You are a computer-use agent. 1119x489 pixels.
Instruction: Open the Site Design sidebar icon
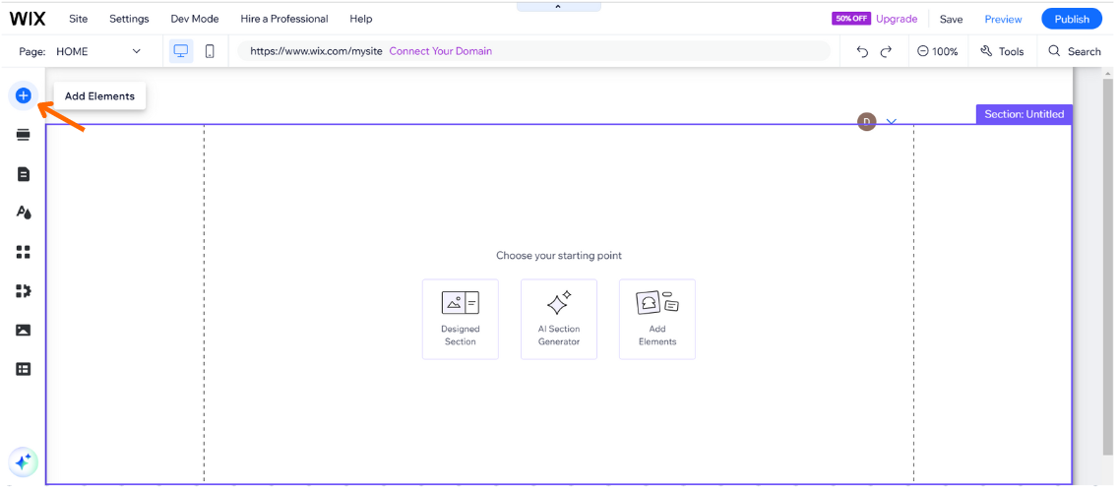coord(23,212)
